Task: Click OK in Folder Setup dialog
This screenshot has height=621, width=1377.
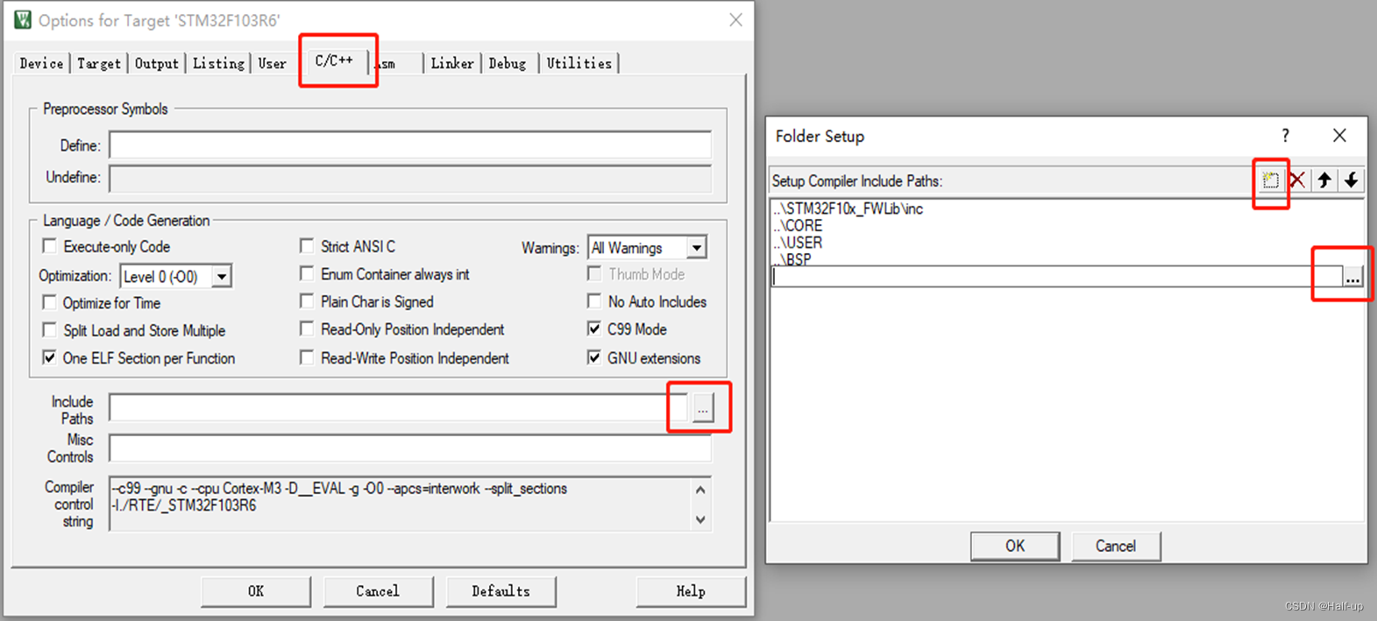Action: pyautogui.click(x=1015, y=546)
